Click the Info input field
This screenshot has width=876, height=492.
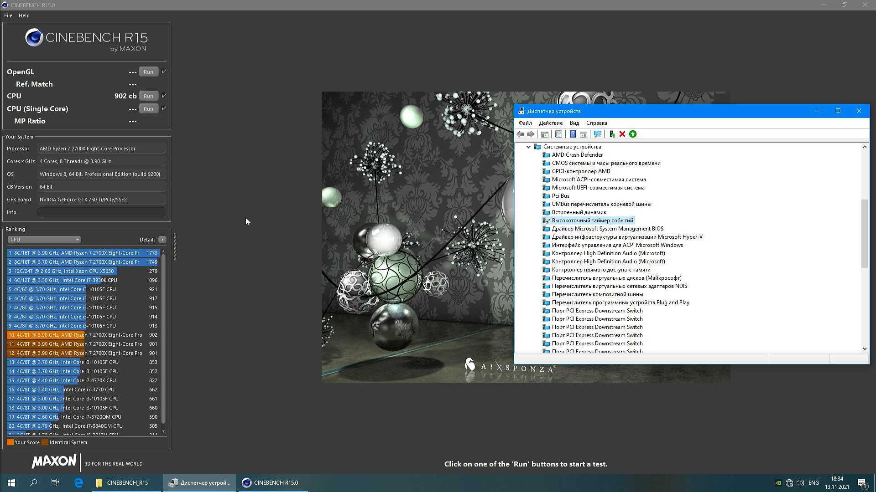click(101, 212)
